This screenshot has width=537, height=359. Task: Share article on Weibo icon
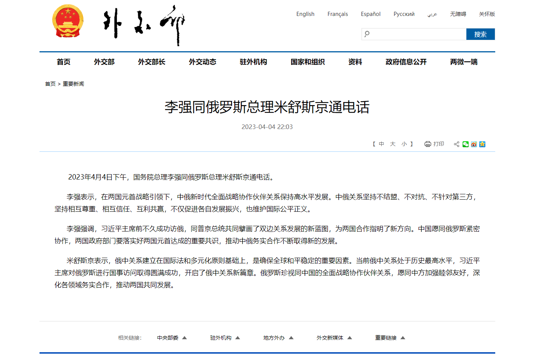474,144
